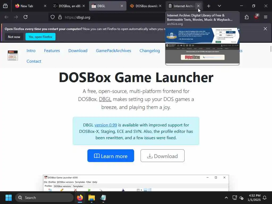
Task: Click the Internet Archive tab preview thumbnail
Action: pos(202,46)
